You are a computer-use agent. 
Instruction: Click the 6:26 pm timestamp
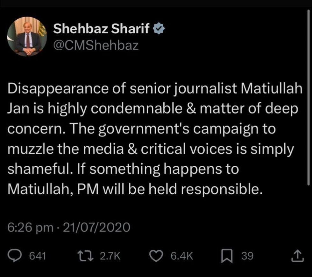click(30, 227)
